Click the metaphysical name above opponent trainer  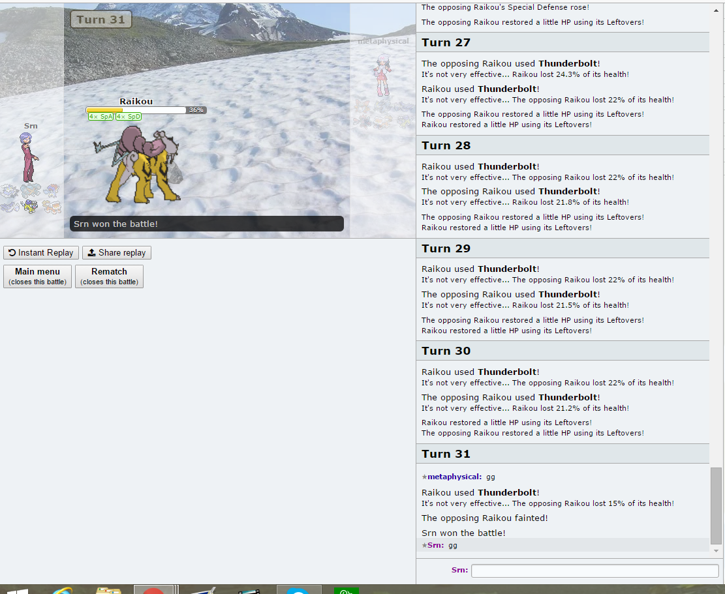coord(383,41)
